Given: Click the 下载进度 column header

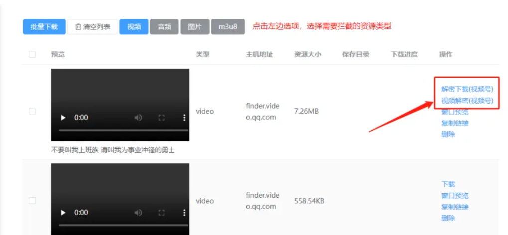Looking at the screenshot, I should 404,54.
